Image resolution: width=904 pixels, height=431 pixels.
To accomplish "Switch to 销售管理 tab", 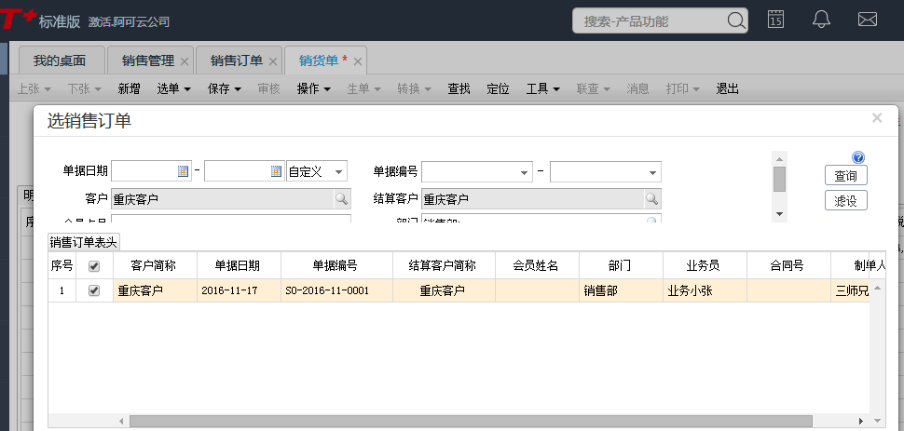I will pos(148,61).
